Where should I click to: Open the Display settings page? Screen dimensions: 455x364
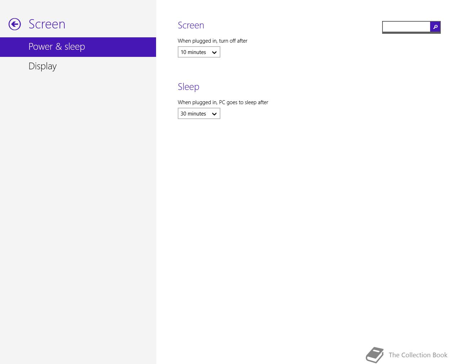click(78, 66)
